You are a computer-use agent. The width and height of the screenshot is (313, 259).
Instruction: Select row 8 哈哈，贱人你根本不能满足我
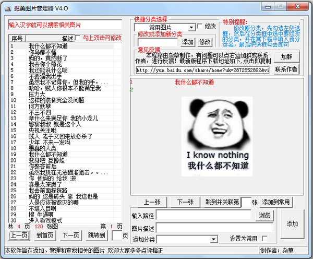coord(65,88)
